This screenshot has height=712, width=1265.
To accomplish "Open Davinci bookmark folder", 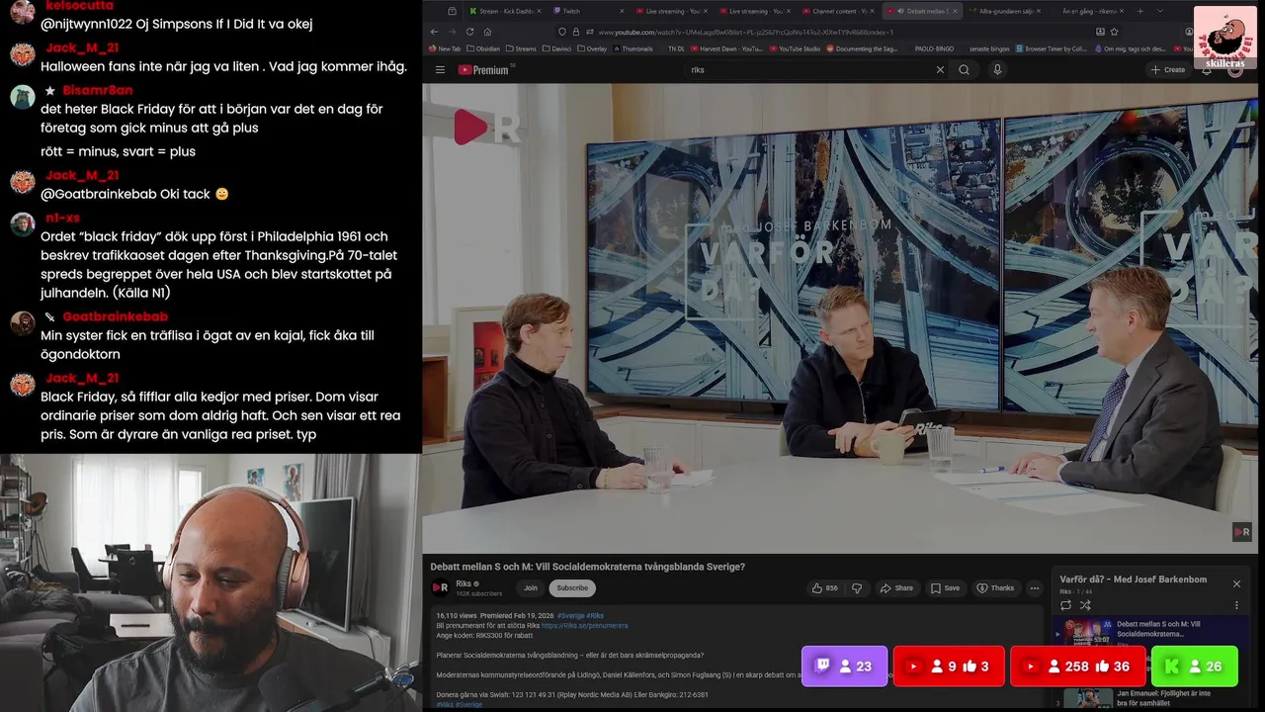I will point(556,48).
